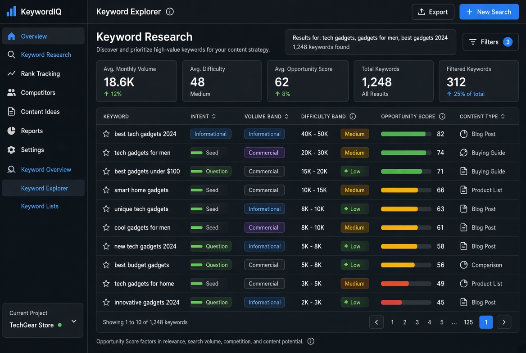Go to page 3 of results
Viewport: 526px width, 353px height.
(417, 322)
